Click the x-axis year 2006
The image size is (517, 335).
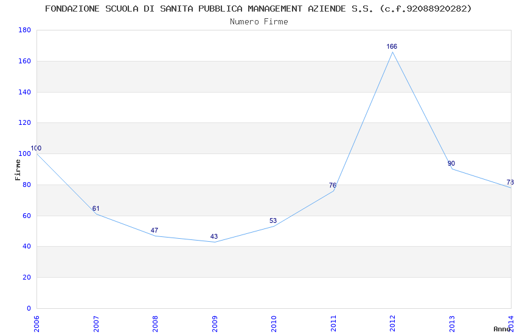coord(36,324)
